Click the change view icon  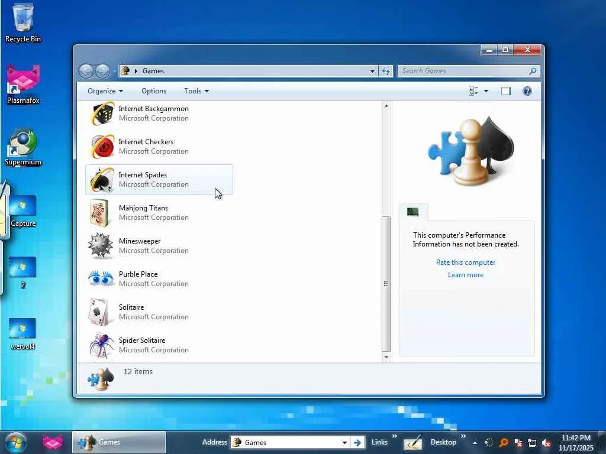pyautogui.click(x=473, y=91)
